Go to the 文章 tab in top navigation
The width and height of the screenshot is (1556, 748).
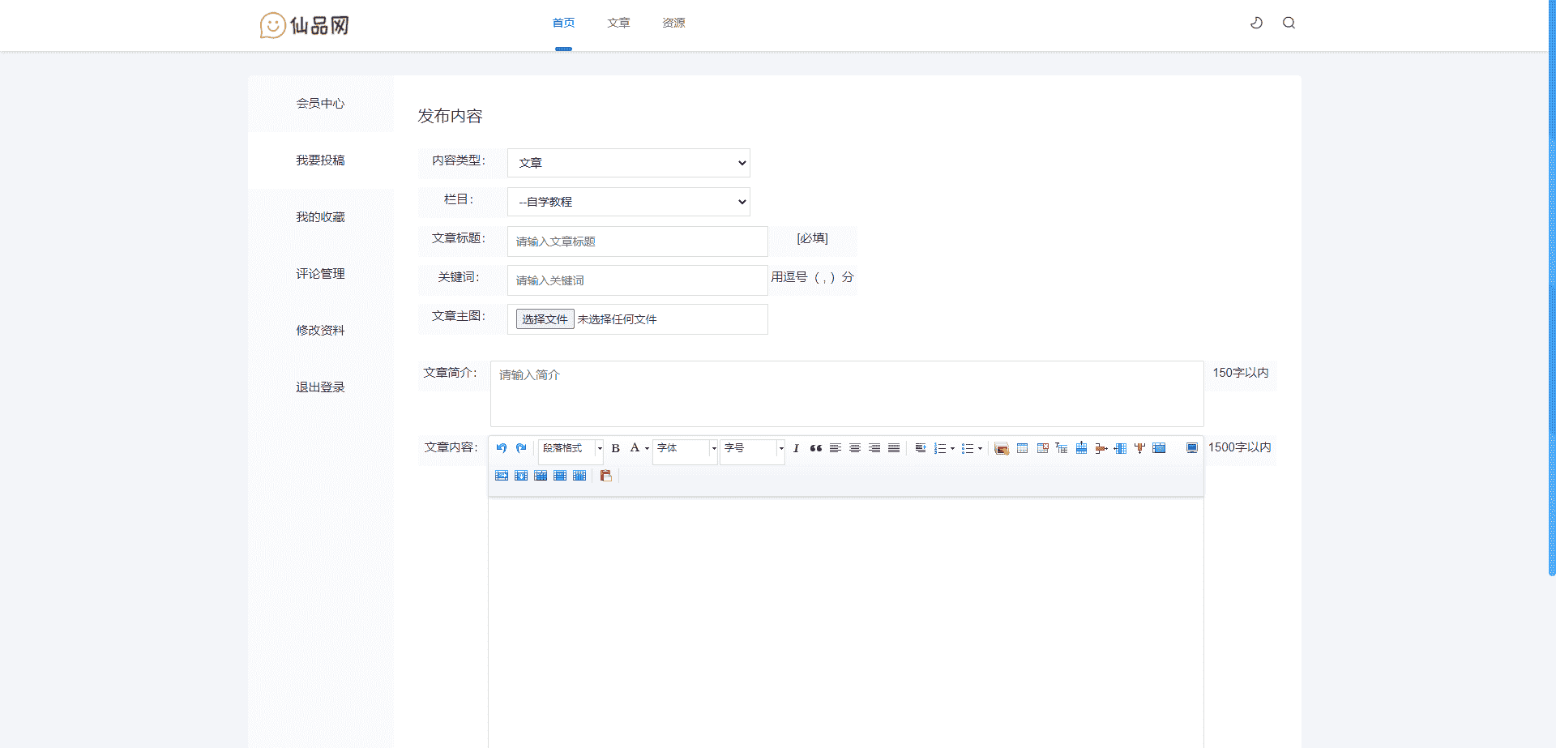click(618, 23)
